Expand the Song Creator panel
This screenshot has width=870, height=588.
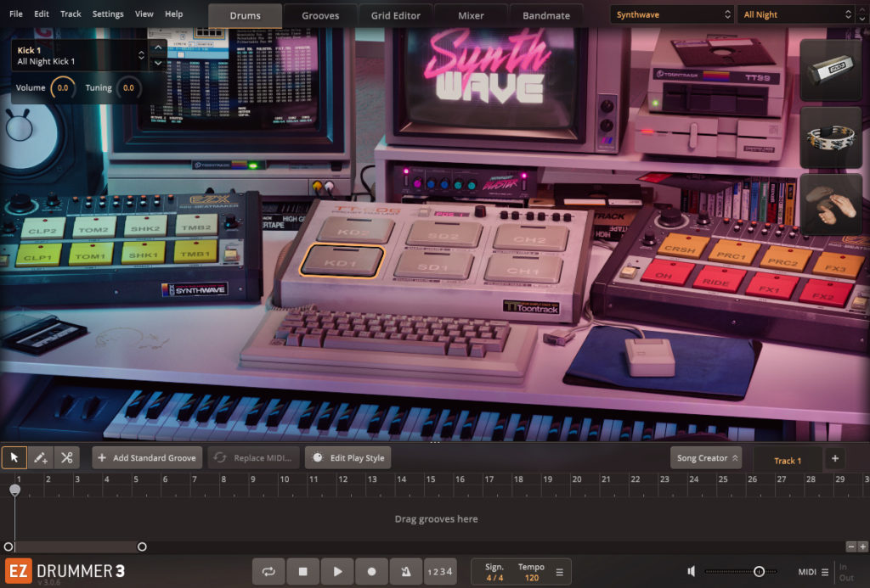(705, 458)
